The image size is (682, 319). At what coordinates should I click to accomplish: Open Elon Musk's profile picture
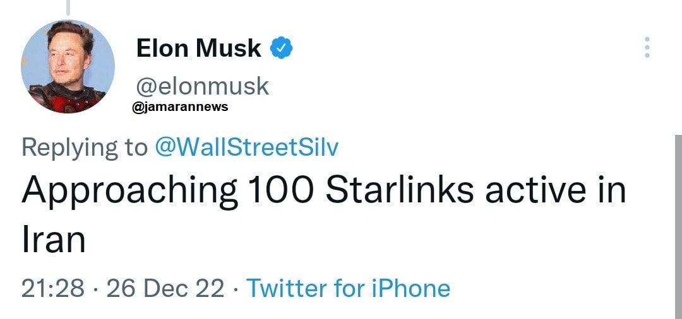68,66
